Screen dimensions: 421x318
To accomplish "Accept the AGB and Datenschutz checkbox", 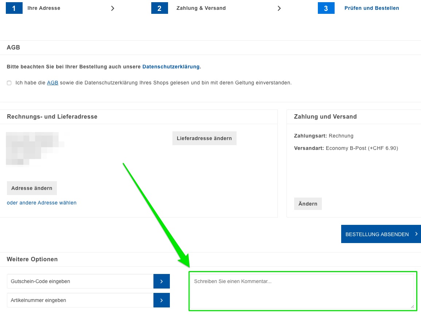I will point(9,83).
